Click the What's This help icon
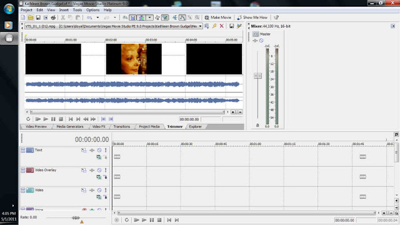Viewport: 400px width, 225px height. (276, 17)
